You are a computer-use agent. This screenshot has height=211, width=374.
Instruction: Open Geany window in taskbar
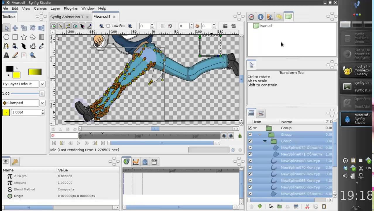tap(356, 71)
